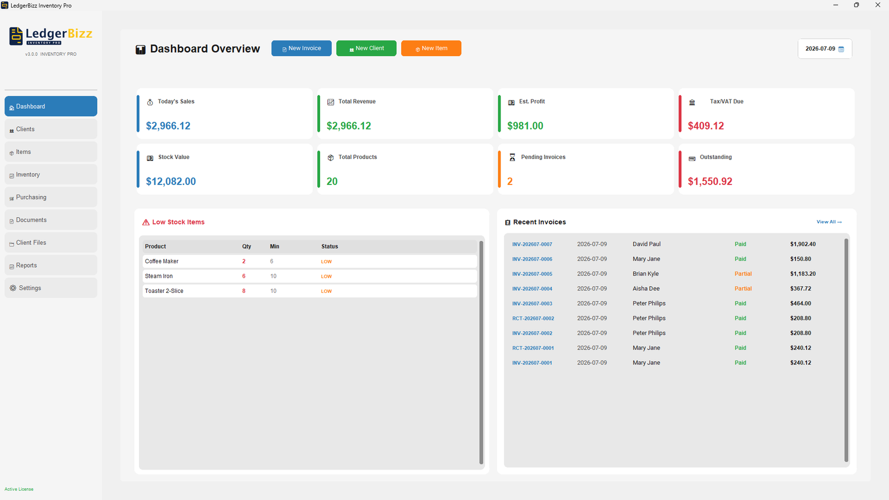Click the Min column header

[x=274, y=247]
